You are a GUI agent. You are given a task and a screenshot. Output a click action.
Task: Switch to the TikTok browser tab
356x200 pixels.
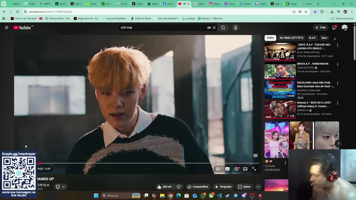pyautogui.click(x=137, y=4)
